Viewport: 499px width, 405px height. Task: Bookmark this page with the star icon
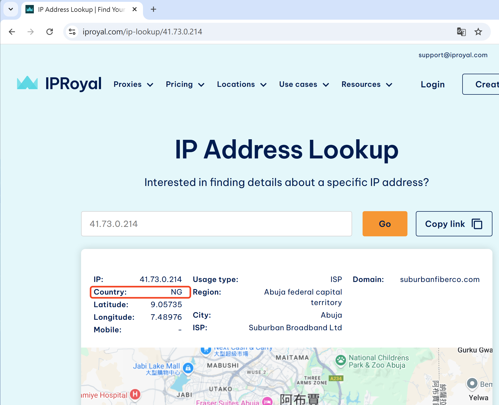[478, 32]
